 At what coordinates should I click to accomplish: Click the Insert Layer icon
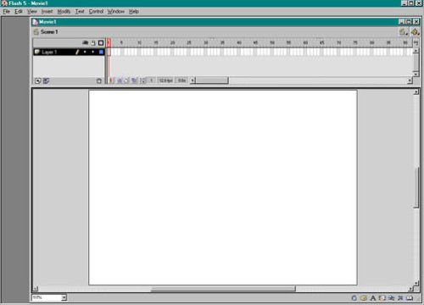pos(38,80)
